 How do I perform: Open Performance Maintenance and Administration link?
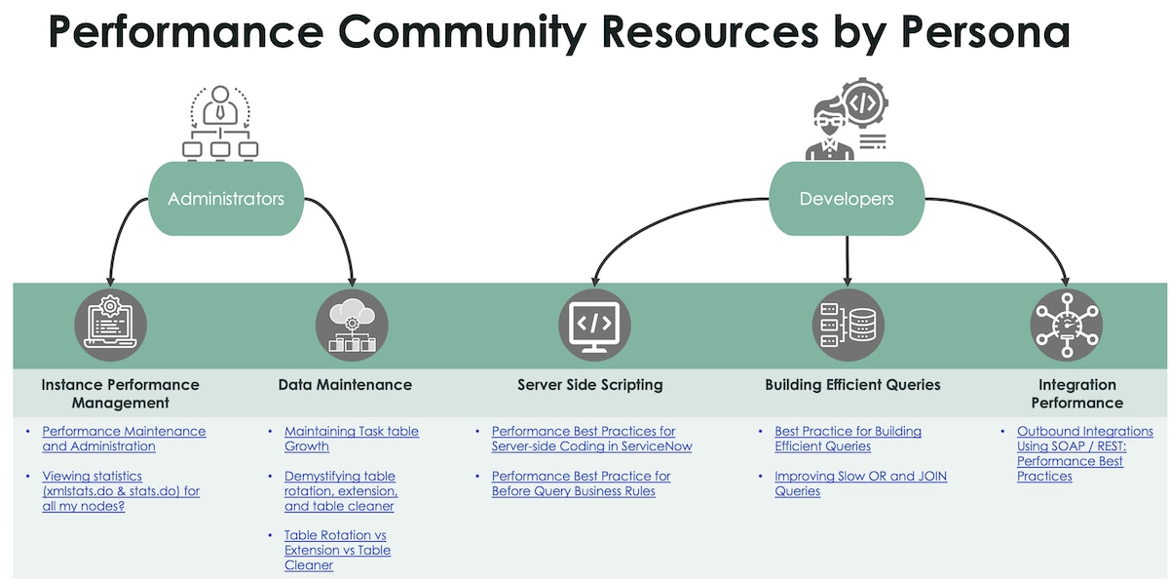point(124,439)
